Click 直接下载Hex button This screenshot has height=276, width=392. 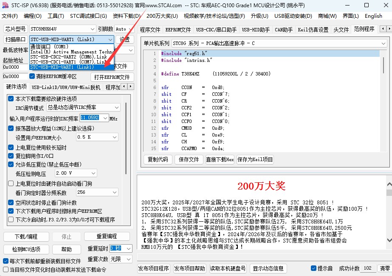(x=220, y=159)
